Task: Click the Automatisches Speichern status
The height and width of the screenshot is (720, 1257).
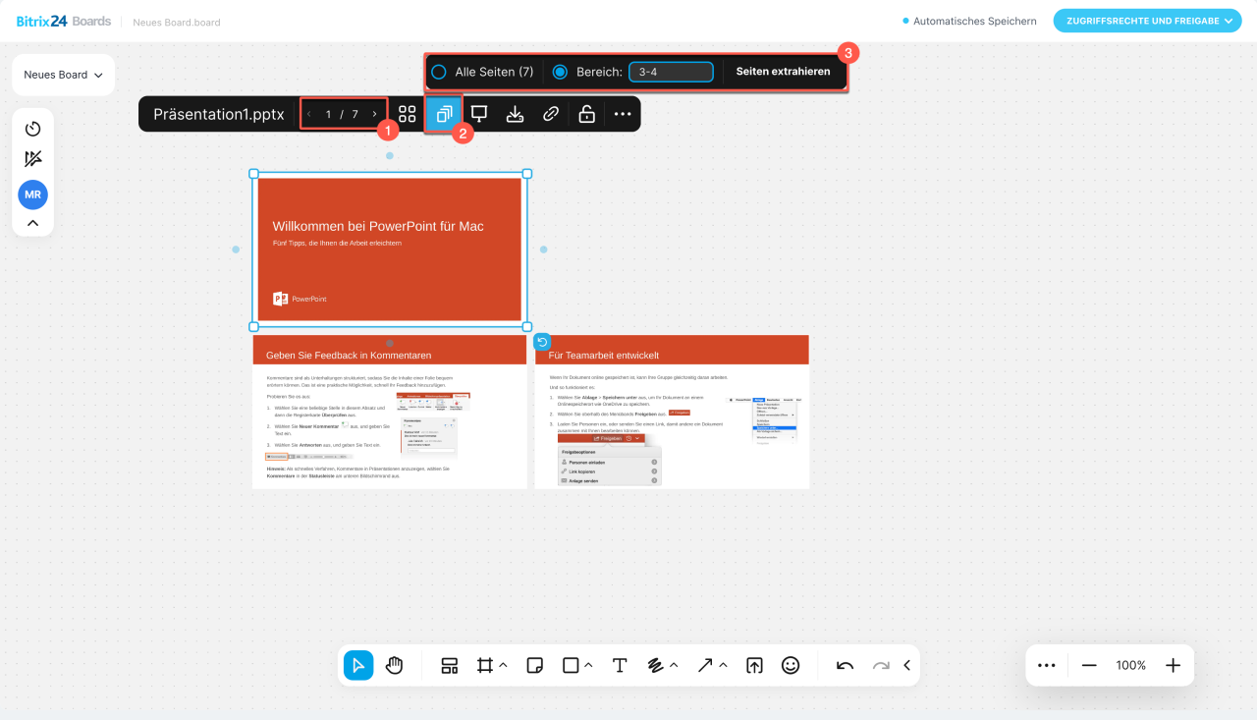Action: (969, 21)
